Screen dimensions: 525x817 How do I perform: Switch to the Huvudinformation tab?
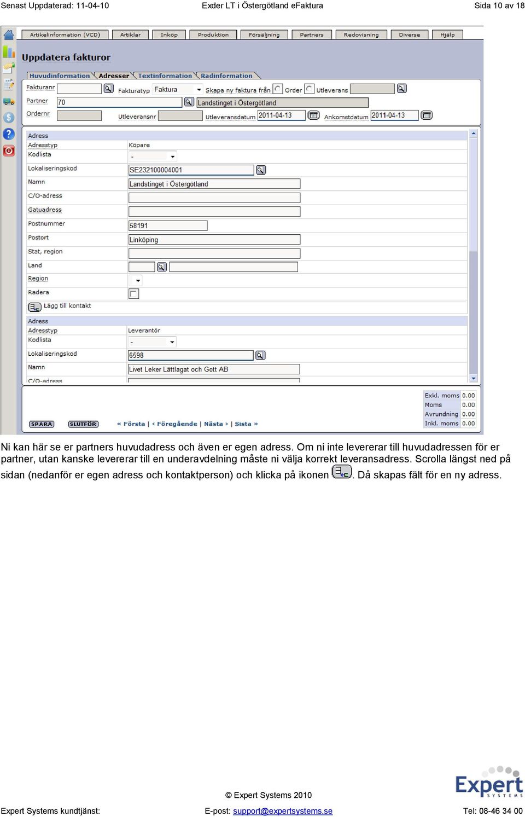[60, 76]
